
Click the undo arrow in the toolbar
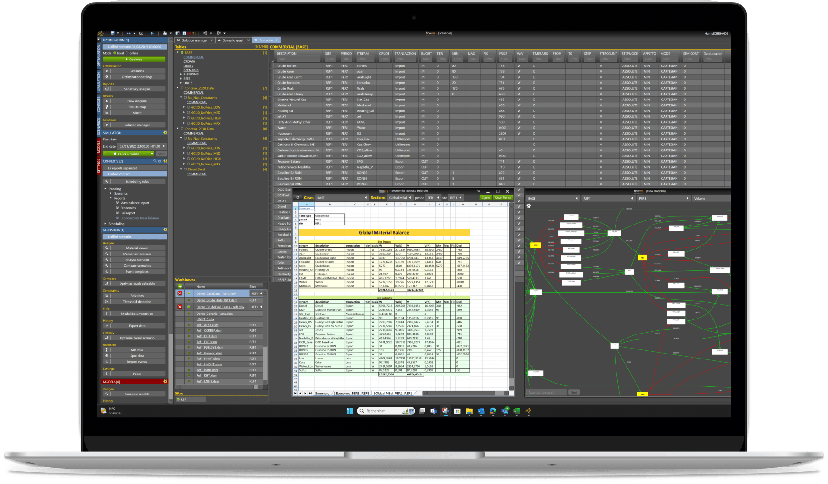[x=205, y=33]
